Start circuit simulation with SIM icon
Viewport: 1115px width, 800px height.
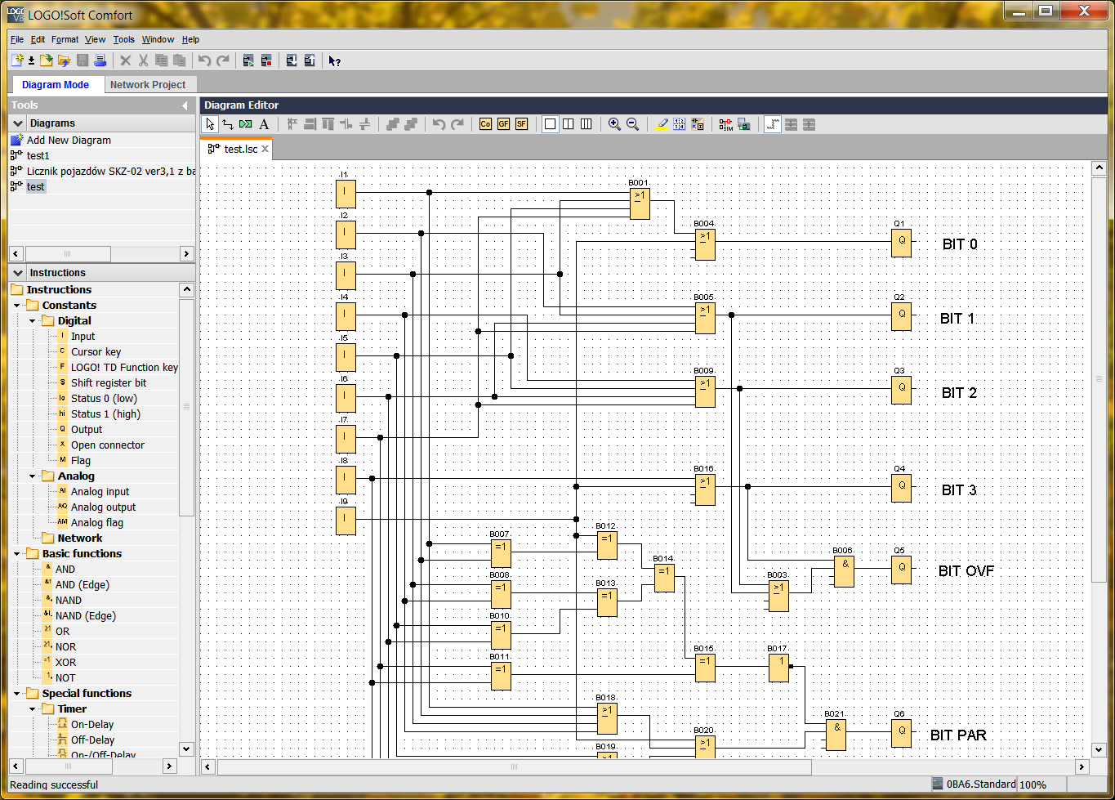(725, 124)
